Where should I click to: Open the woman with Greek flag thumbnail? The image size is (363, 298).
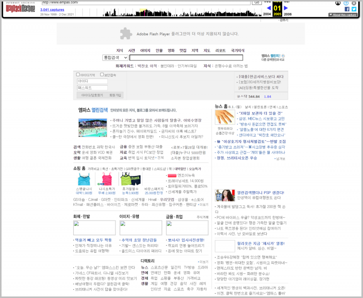225,195
